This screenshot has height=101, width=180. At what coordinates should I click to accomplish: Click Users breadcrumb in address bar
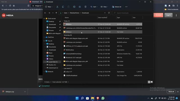[x=66, y=13]
